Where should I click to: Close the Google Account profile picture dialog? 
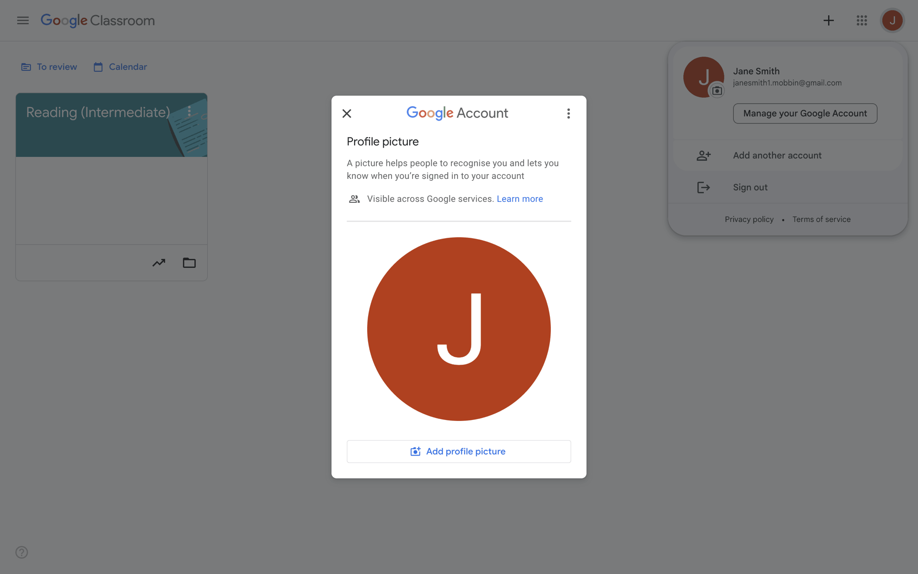tap(347, 113)
